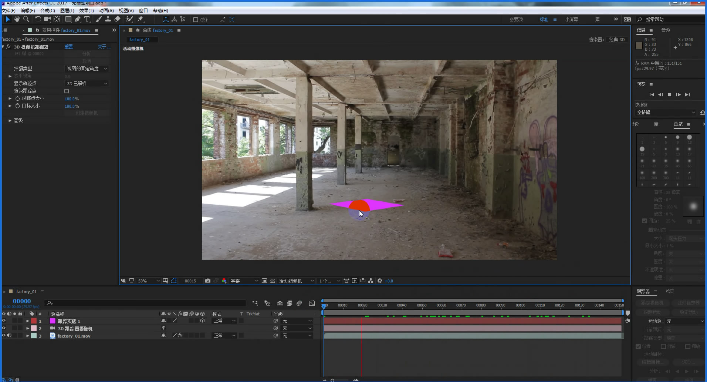Stop the preview playback

click(x=669, y=95)
